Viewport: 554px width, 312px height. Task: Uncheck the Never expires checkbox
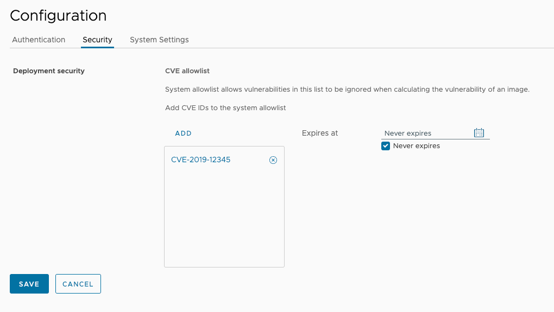coord(386,146)
